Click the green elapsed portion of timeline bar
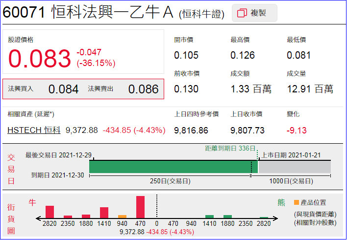This screenshot has width=347, height=240. [173, 167]
